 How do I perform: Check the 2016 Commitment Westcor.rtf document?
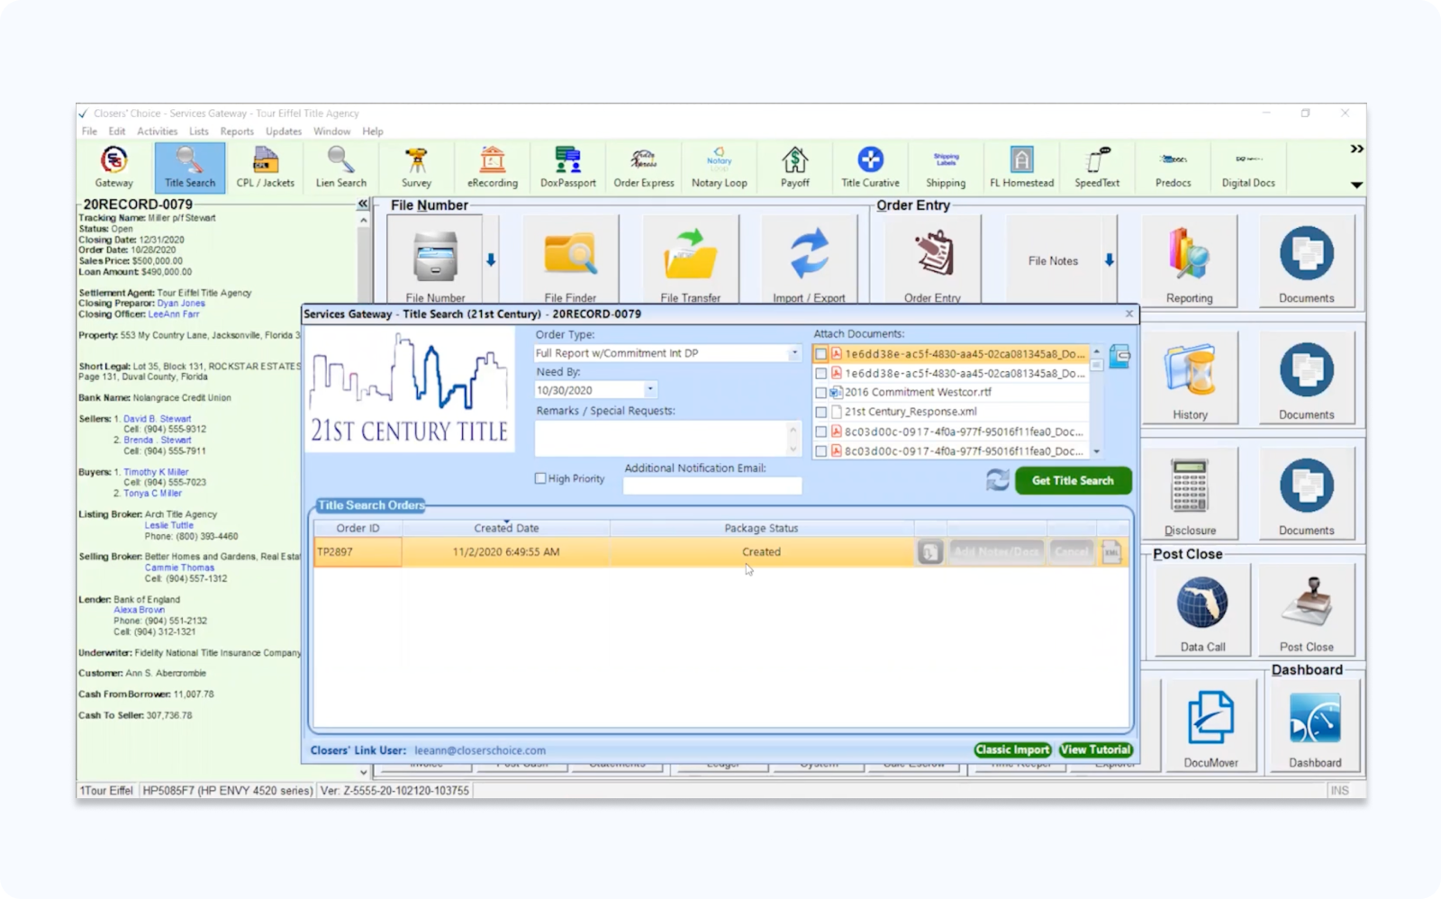click(x=820, y=392)
